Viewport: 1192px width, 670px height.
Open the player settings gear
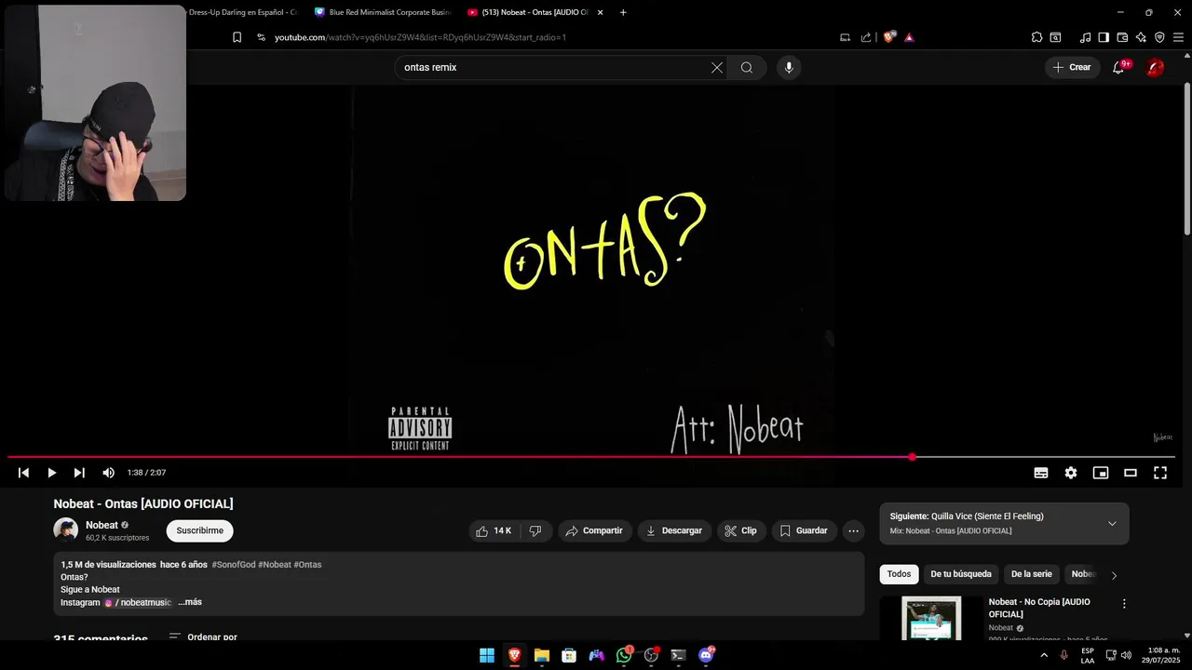click(x=1071, y=473)
